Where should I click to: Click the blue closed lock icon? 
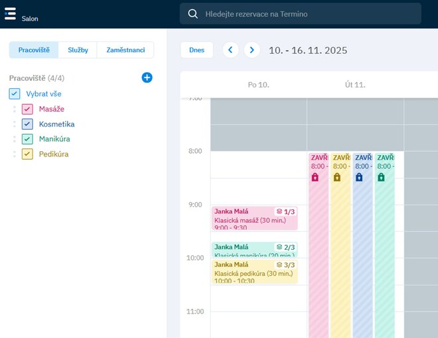point(359,177)
